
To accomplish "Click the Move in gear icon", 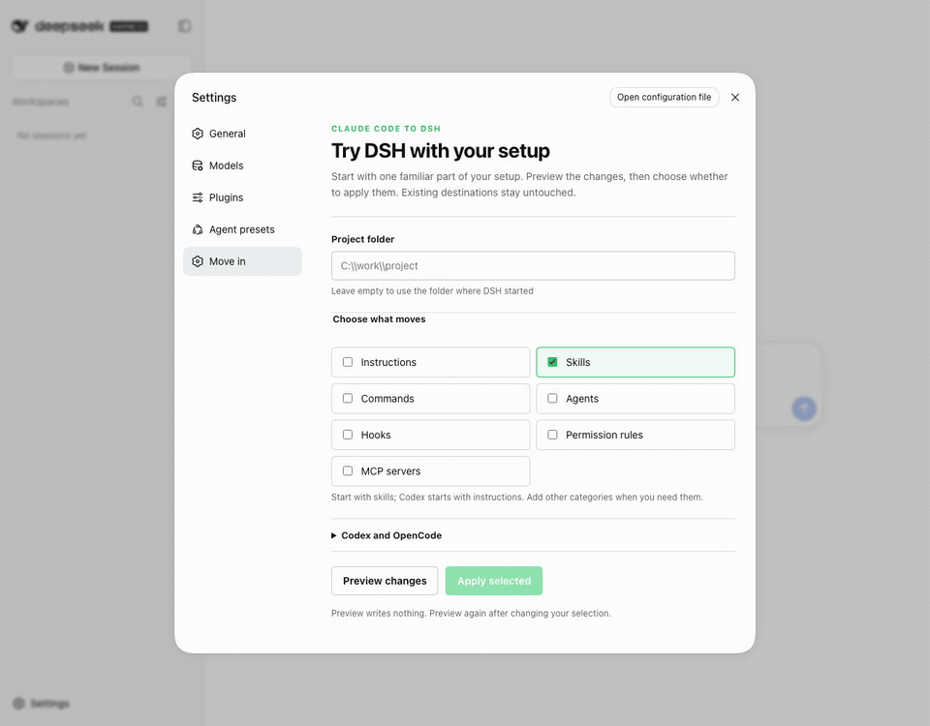I will point(198,261).
